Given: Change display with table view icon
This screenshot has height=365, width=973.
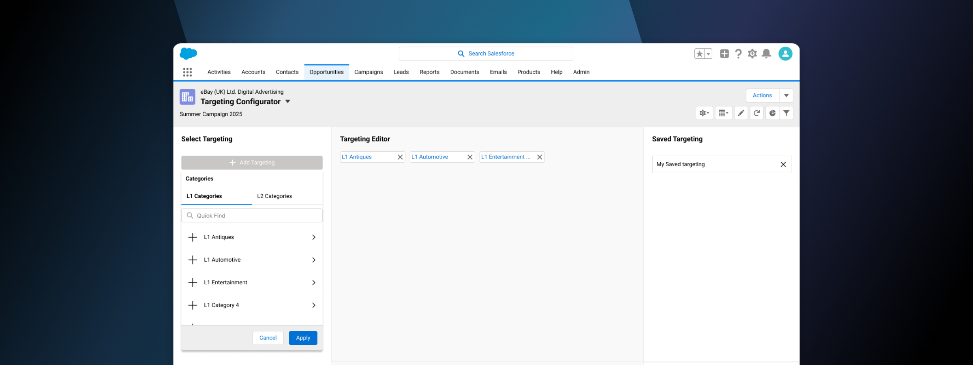Looking at the screenshot, I should point(723,113).
